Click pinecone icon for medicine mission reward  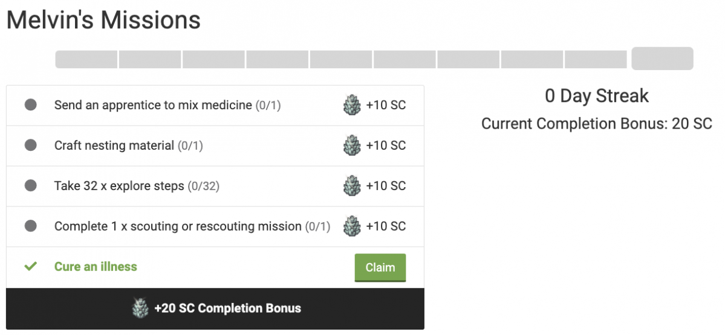(352, 106)
